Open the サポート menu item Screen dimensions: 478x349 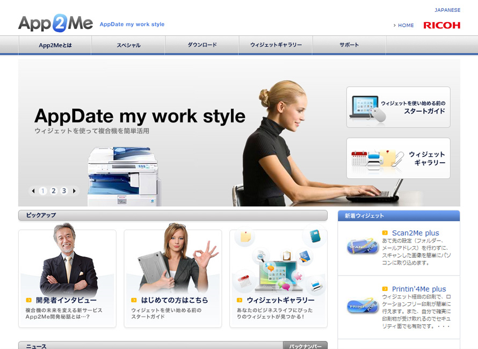coord(349,45)
